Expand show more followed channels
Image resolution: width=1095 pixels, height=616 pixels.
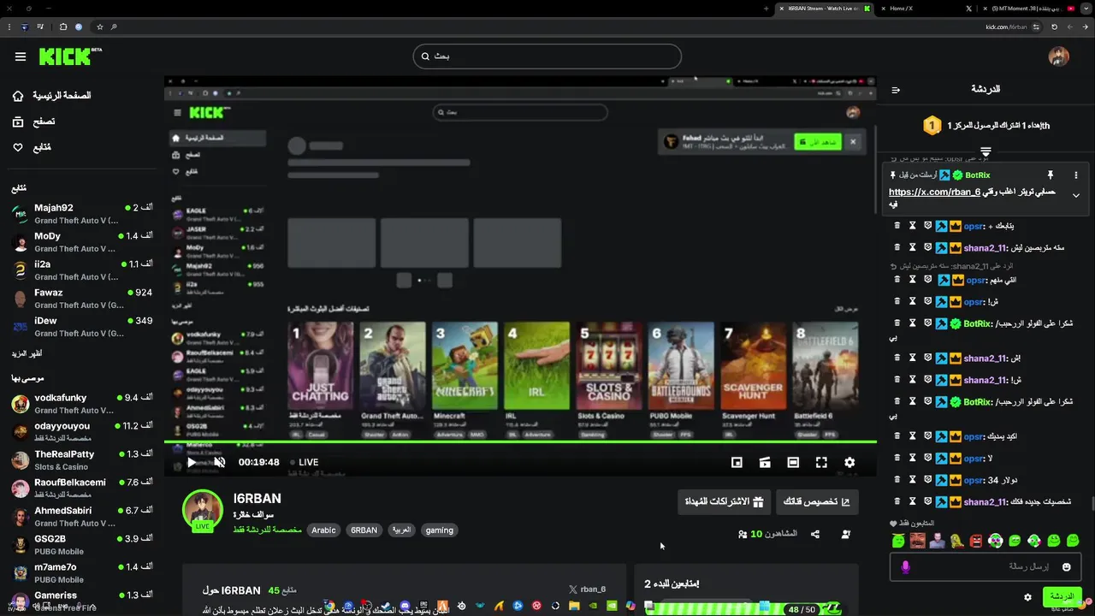27,353
